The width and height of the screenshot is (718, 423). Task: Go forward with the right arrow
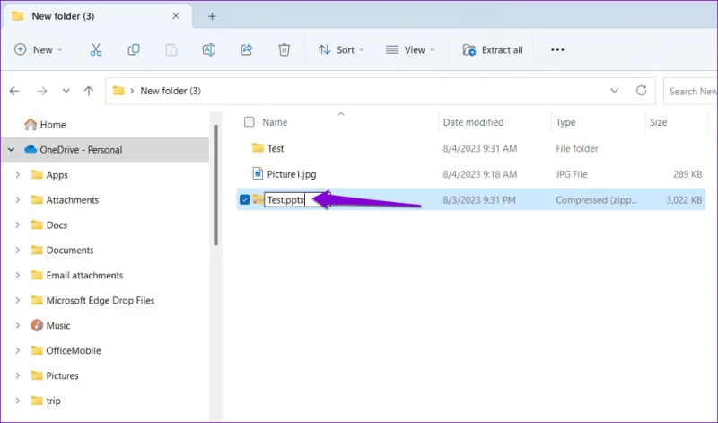pos(41,91)
